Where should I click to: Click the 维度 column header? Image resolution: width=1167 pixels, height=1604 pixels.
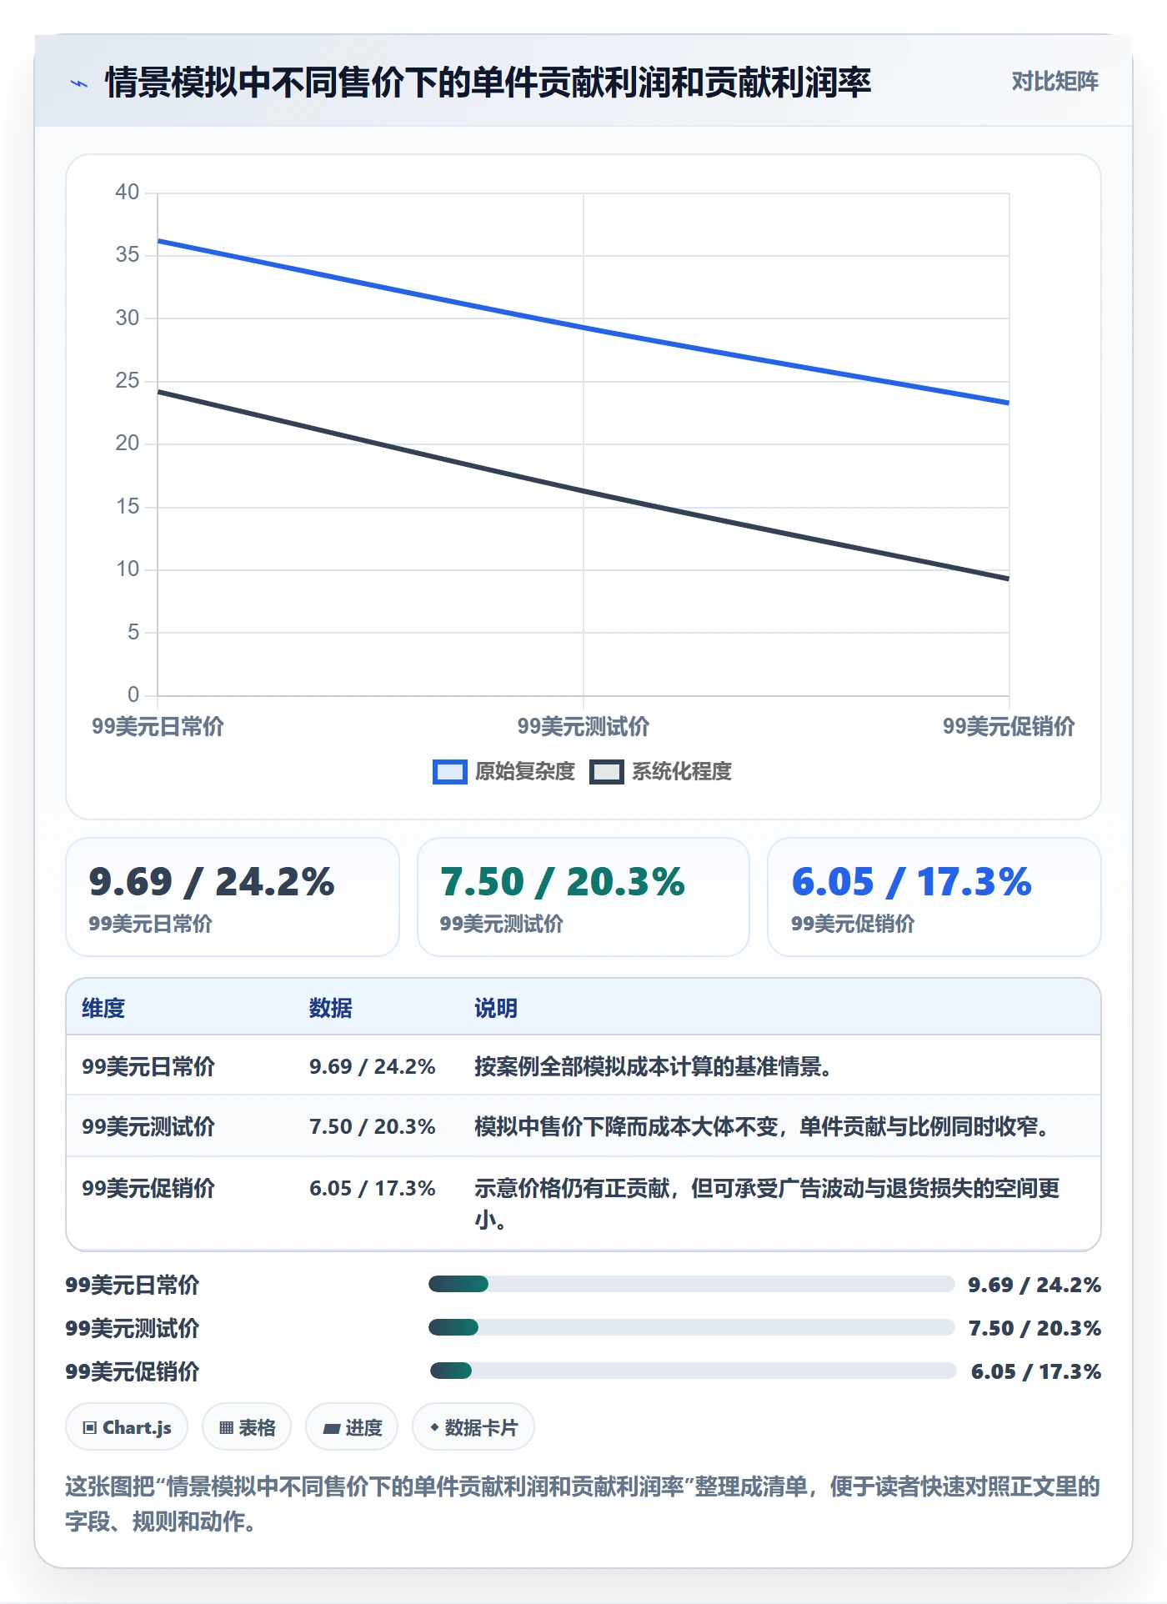[103, 1008]
